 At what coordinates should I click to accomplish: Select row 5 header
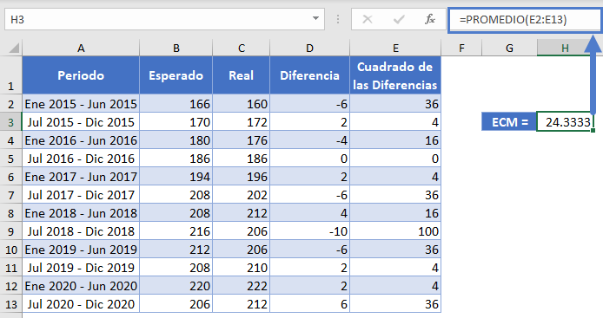click(x=10, y=159)
